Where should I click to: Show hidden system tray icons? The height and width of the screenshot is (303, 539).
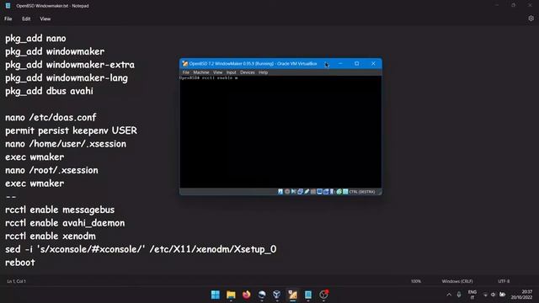click(449, 295)
